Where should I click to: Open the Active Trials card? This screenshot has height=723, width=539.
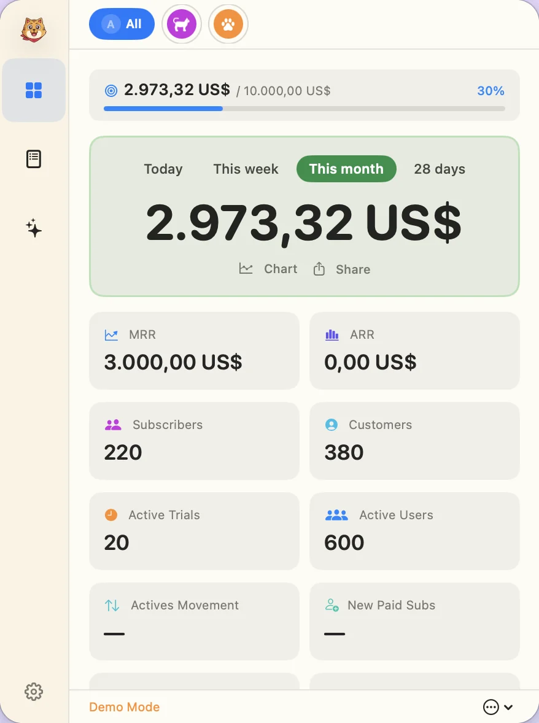click(194, 531)
